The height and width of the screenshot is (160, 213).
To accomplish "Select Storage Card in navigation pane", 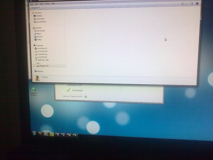I will (44, 66).
